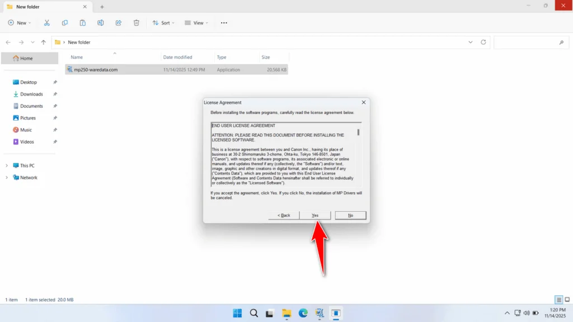Expand the This PC tree item
This screenshot has width=573, height=322.
click(x=7, y=165)
